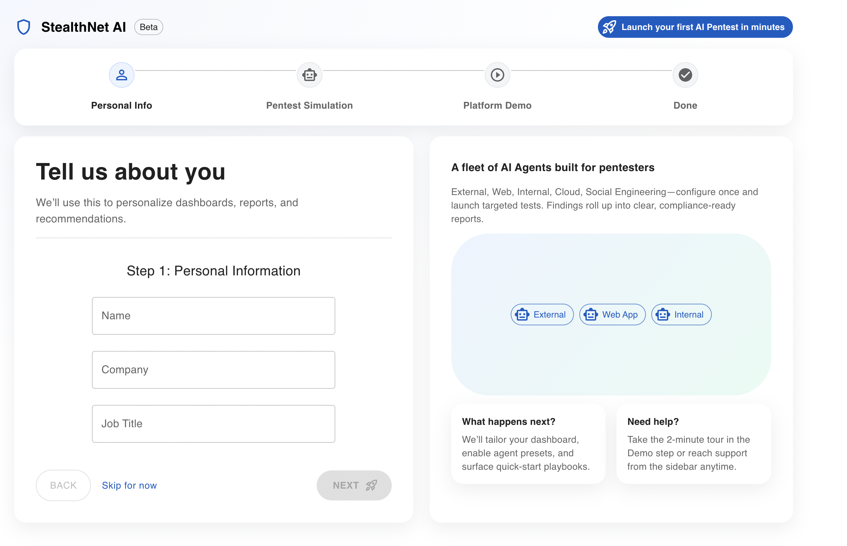Click the StealthNet AI shield logo
847x546 pixels.
coord(24,27)
